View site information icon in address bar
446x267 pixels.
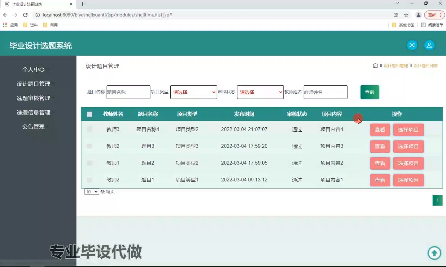(x=38, y=15)
